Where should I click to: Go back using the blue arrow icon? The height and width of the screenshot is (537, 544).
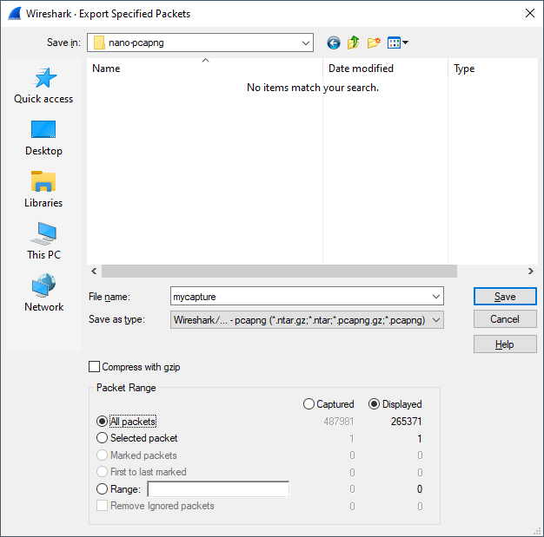pos(334,43)
